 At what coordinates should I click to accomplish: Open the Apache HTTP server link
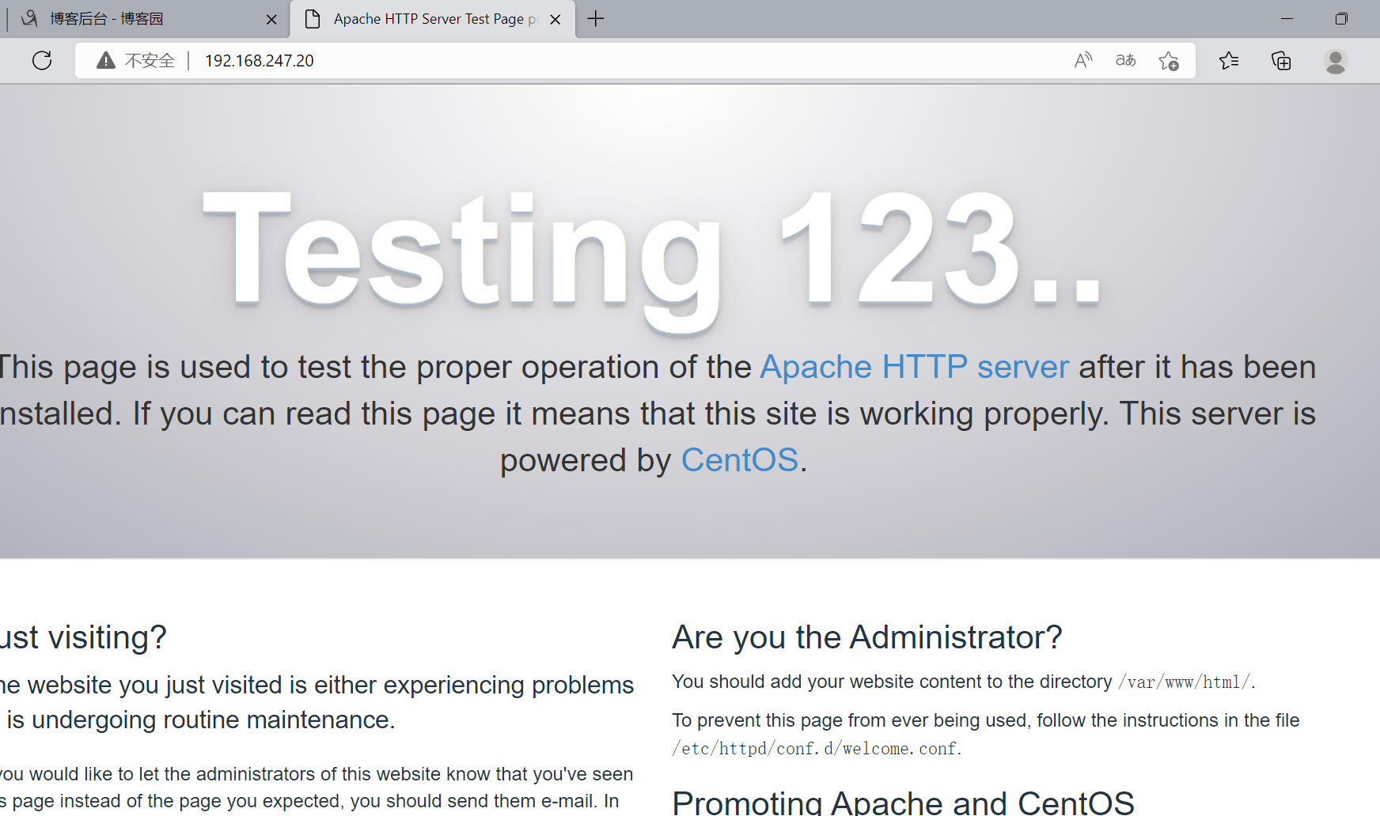[x=915, y=367]
